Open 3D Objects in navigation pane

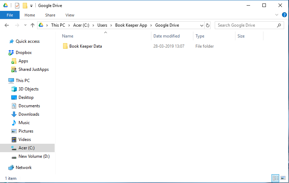click(29, 89)
